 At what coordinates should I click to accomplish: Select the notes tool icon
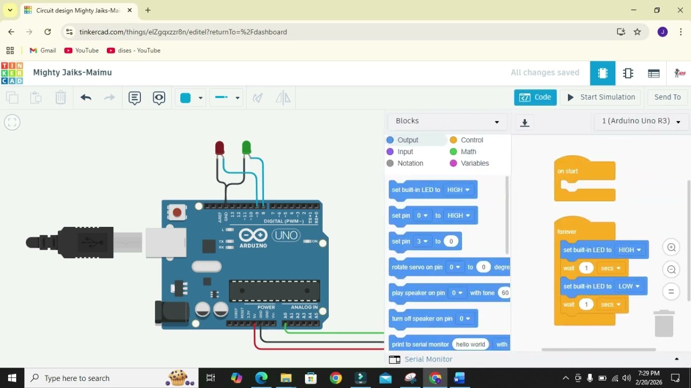134,98
